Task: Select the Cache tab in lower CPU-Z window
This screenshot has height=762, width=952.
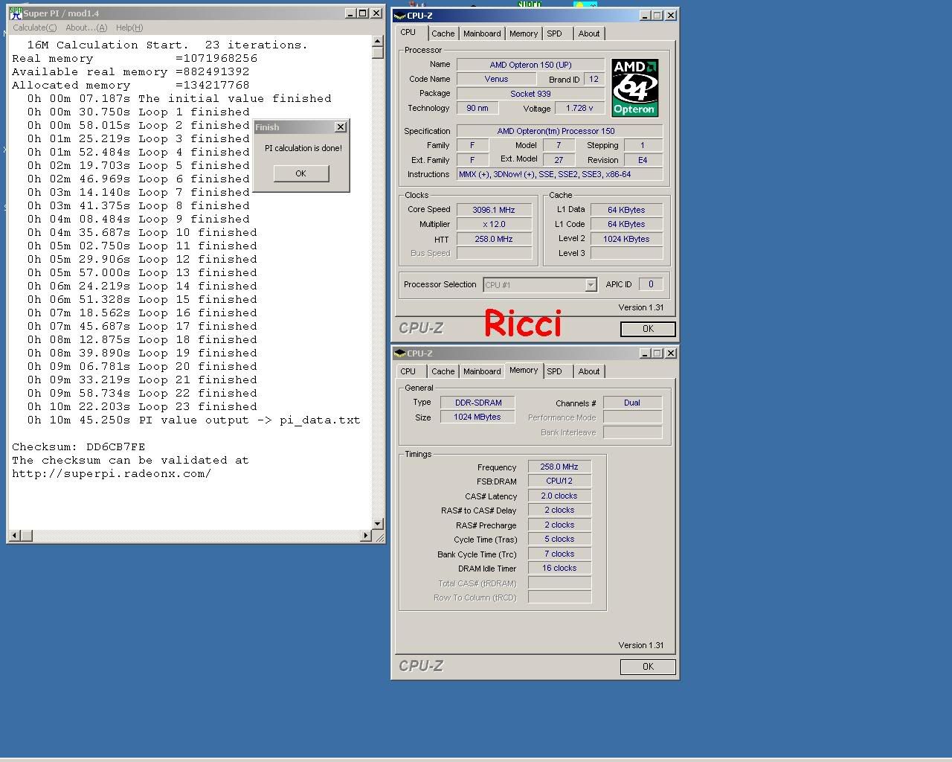Action: (443, 371)
